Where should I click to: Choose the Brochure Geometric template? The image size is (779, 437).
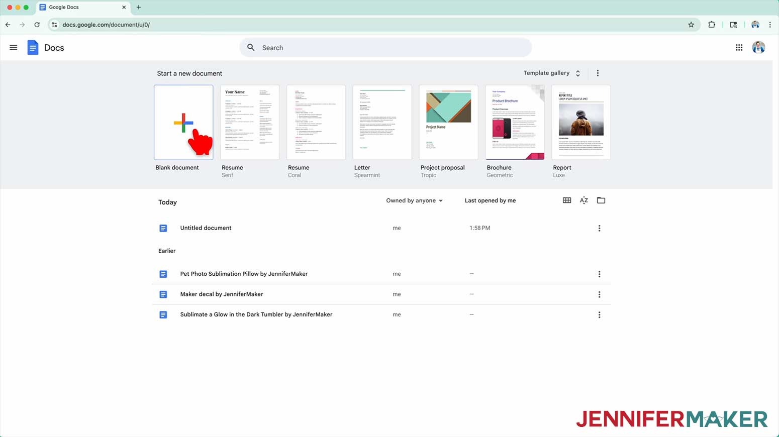click(x=515, y=123)
